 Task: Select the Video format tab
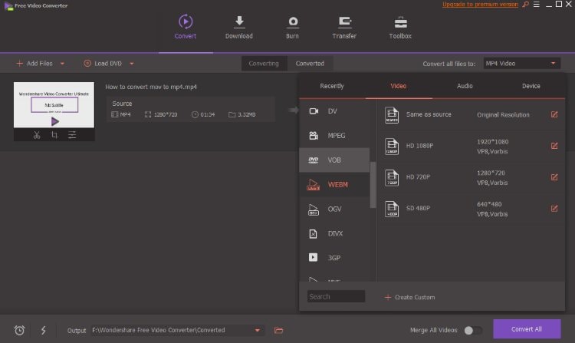point(398,86)
